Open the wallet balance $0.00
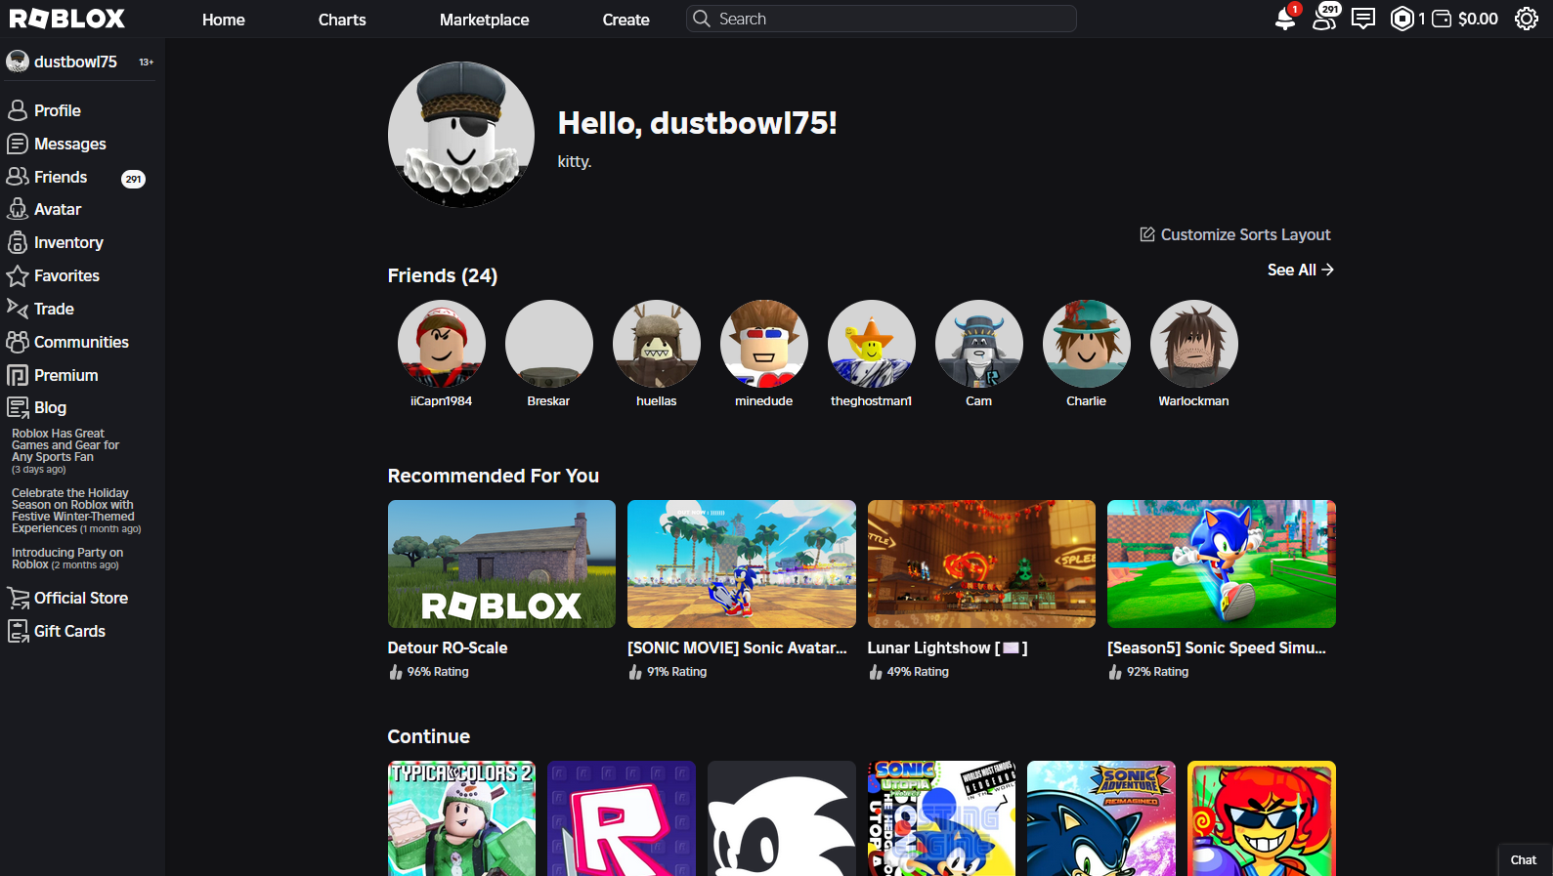The width and height of the screenshot is (1553, 876). (x=1465, y=19)
